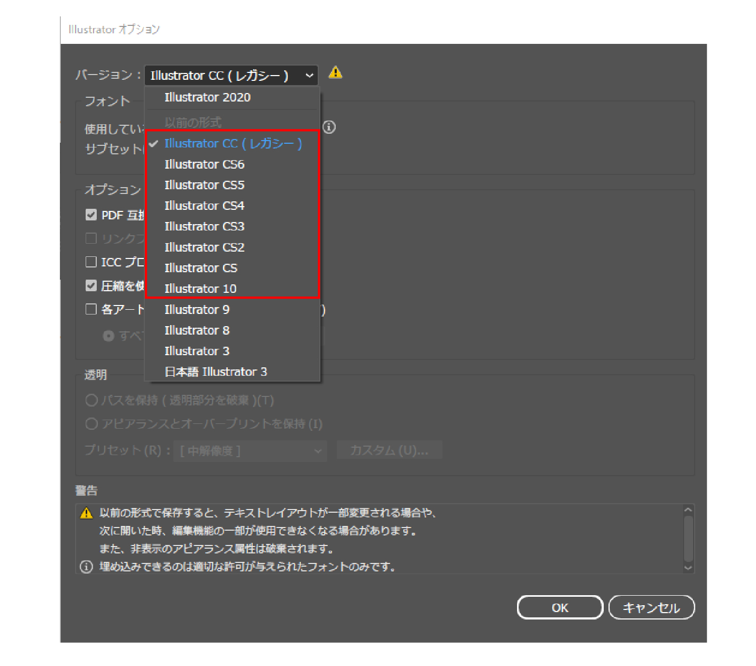
Task: Open the バージョン dropdown arrow
Action: tap(309, 76)
